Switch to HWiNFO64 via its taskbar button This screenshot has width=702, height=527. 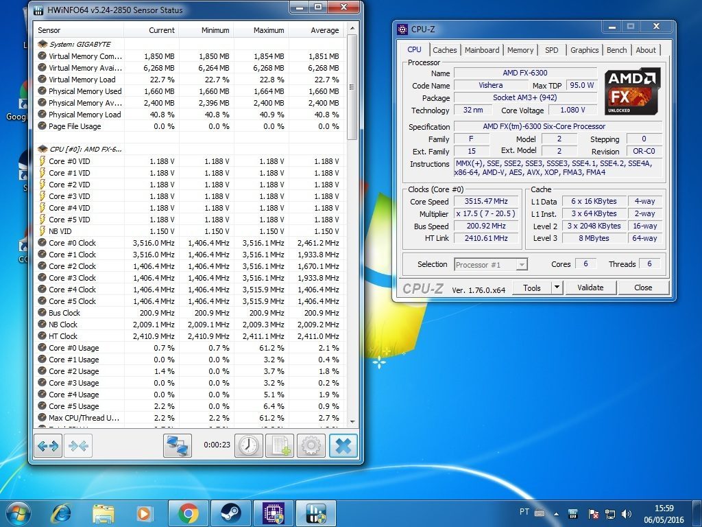point(315,513)
